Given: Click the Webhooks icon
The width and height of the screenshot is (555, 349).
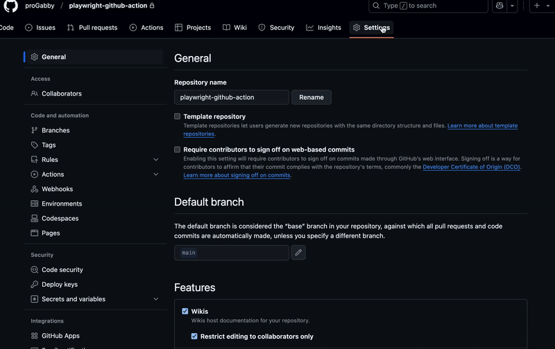Looking at the screenshot, I should [34, 189].
